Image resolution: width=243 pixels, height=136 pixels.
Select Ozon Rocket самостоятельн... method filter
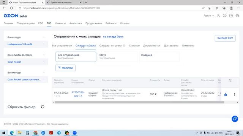tap(26, 79)
